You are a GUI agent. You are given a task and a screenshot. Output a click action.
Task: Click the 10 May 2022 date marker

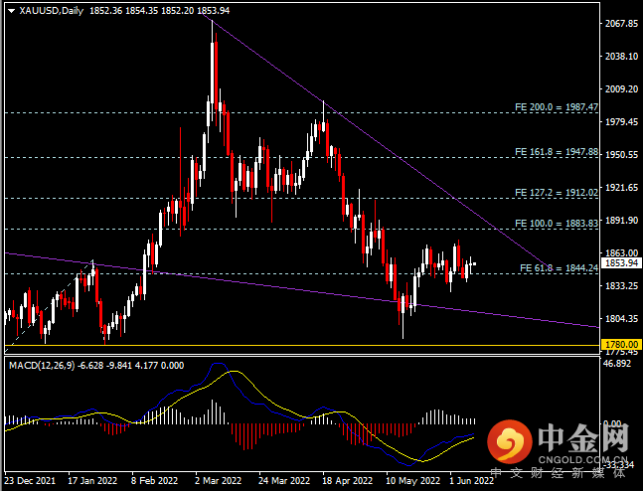(413, 480)
